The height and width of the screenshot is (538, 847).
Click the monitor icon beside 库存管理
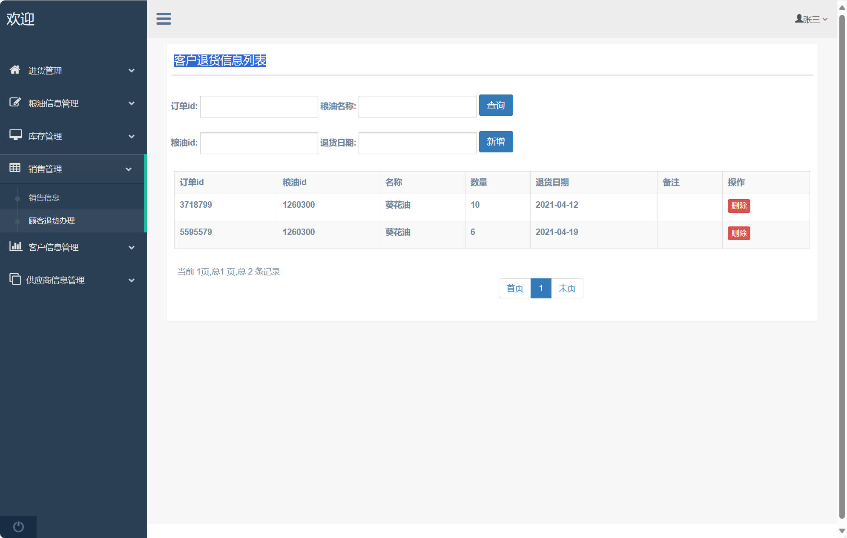pos(15,135)
